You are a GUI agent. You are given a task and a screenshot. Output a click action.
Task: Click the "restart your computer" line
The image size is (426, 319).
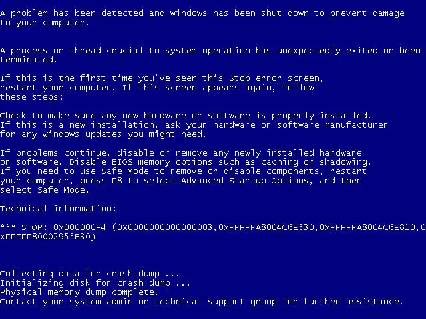157,88
